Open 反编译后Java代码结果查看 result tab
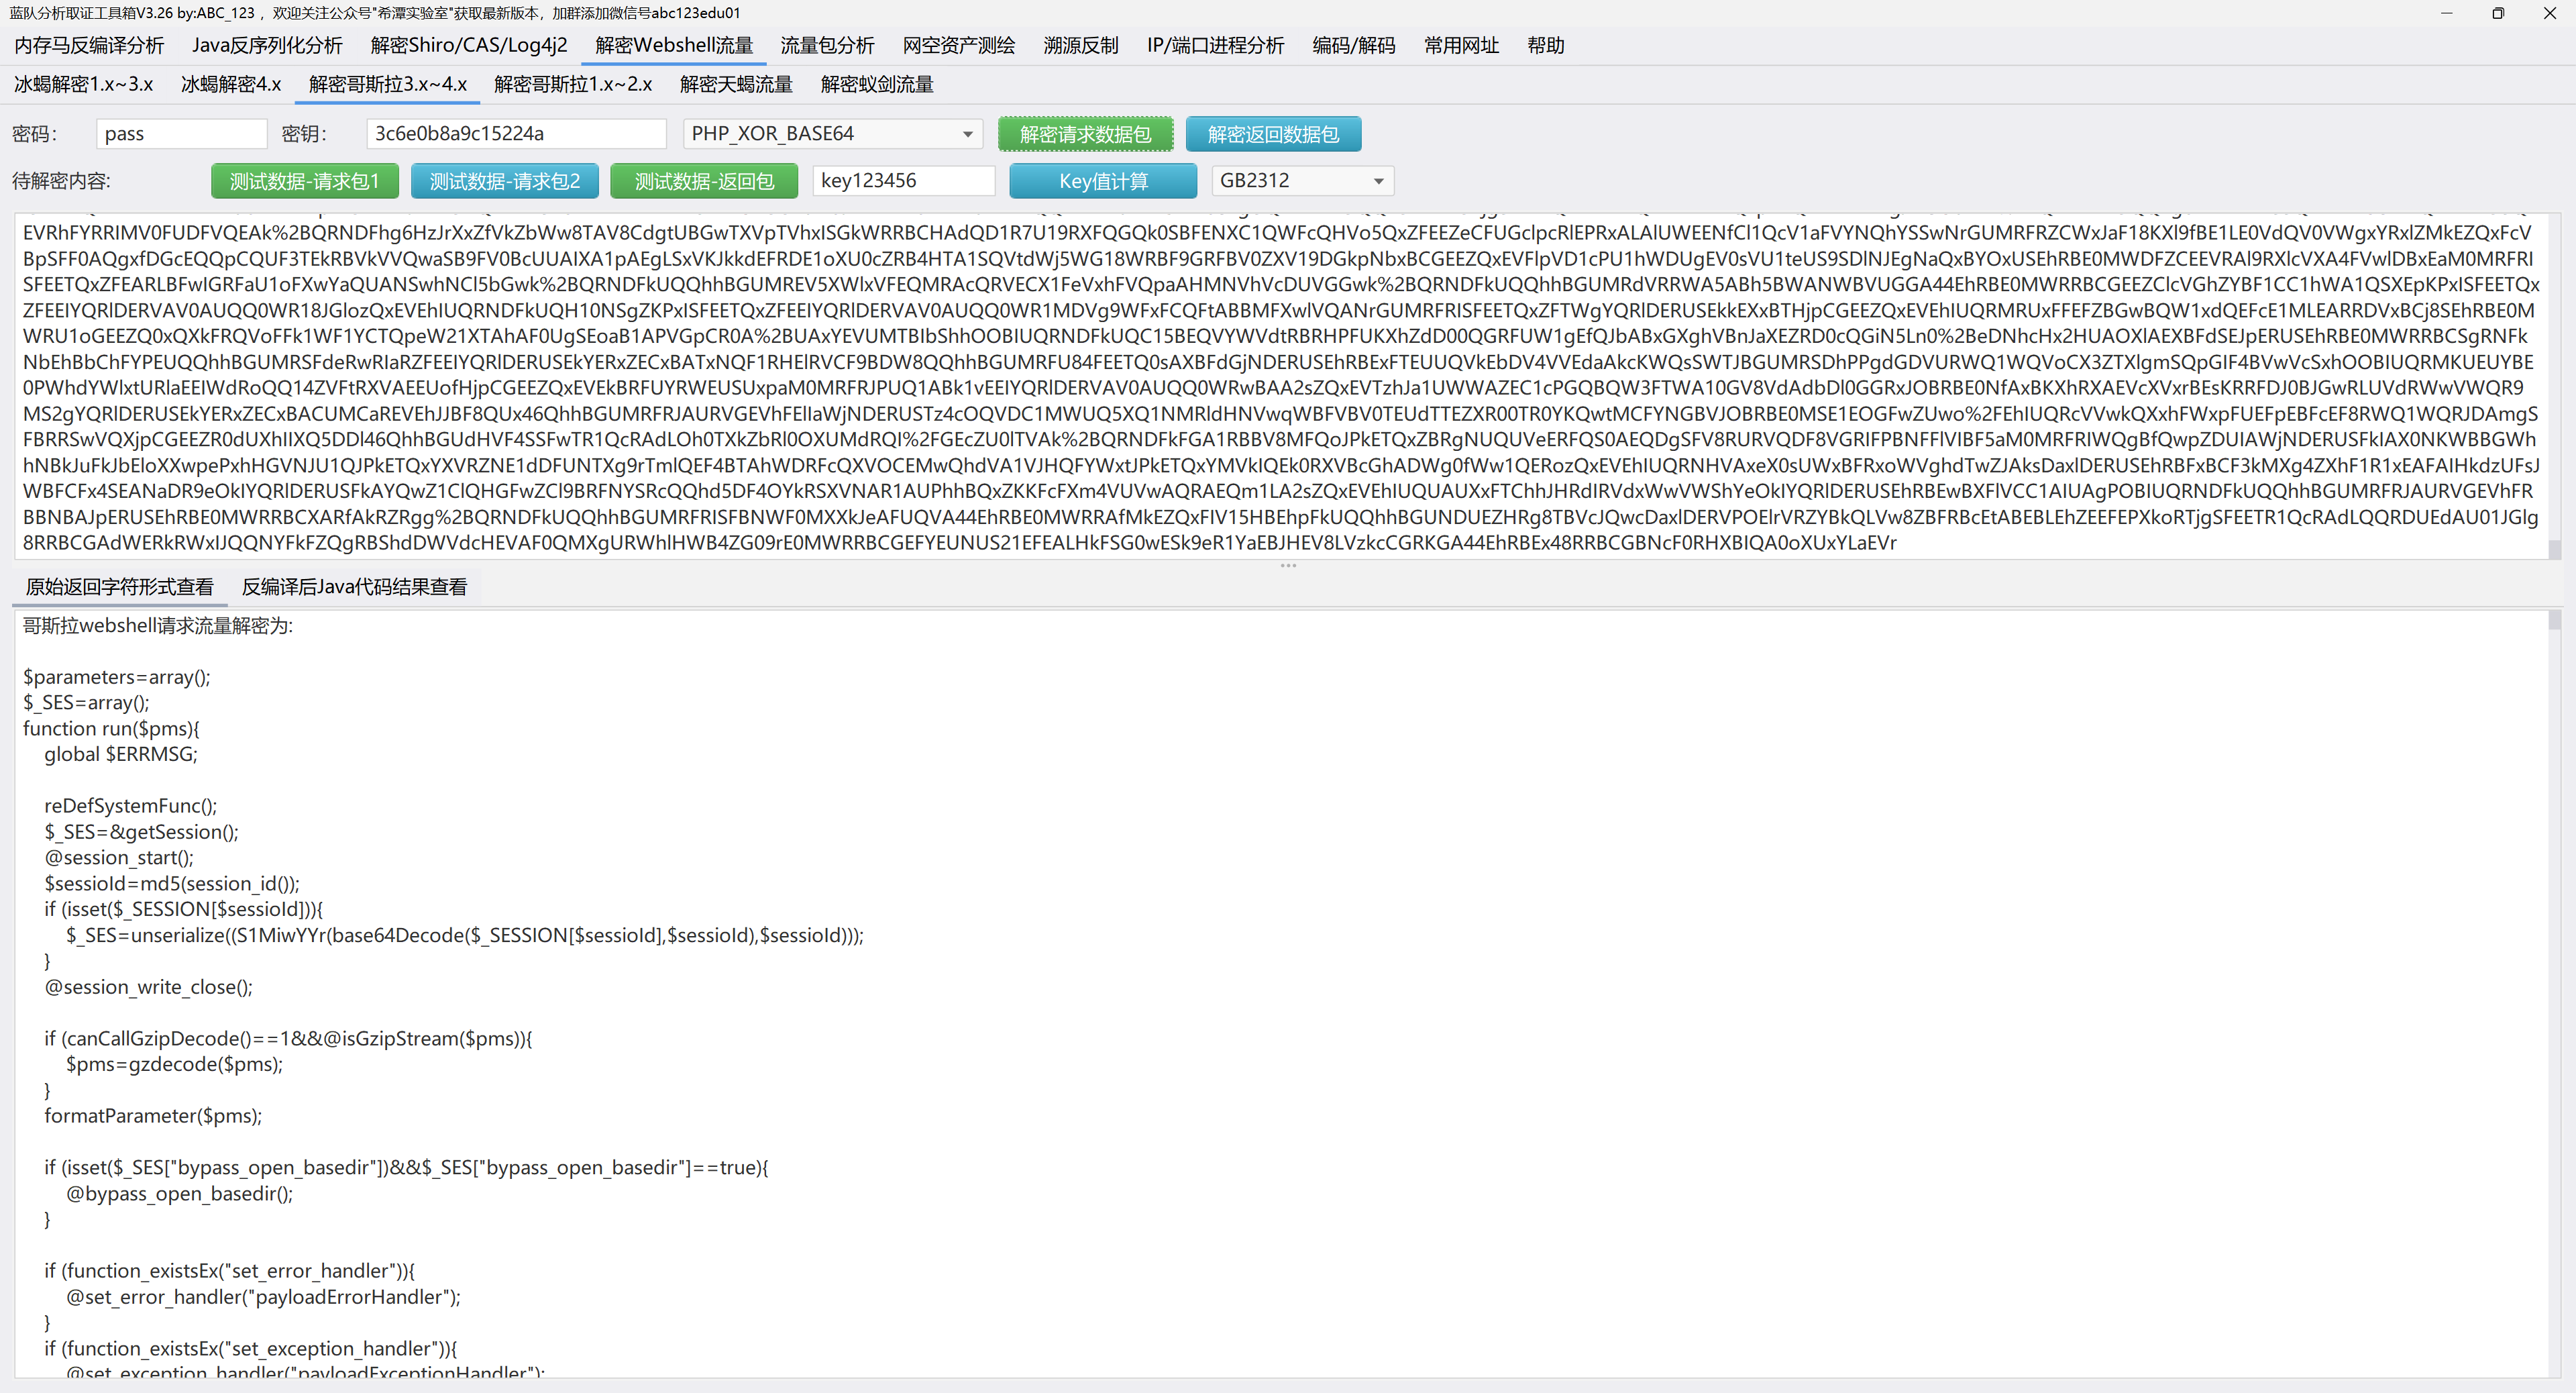This screenshot has height=1393, width=2576. tap(354, 587)
